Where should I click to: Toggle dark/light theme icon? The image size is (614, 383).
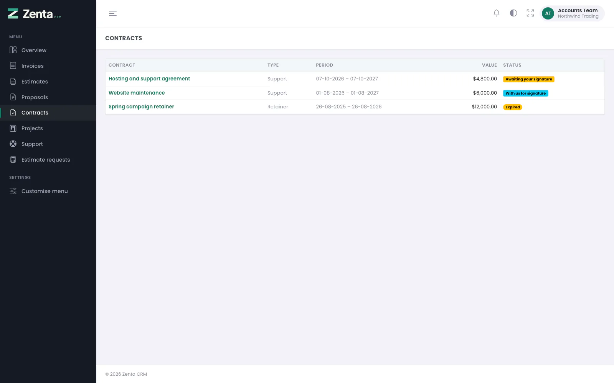point(513,13)
